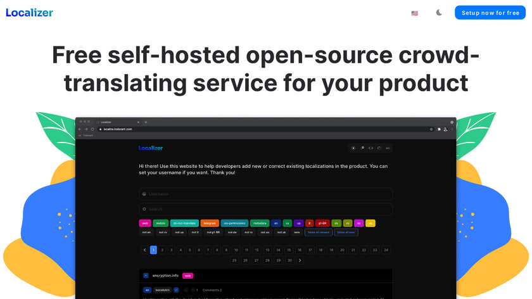Click the Make all viewed button
Image resolution: width=532 pixels, height=299 pixels.
point(319,232)
